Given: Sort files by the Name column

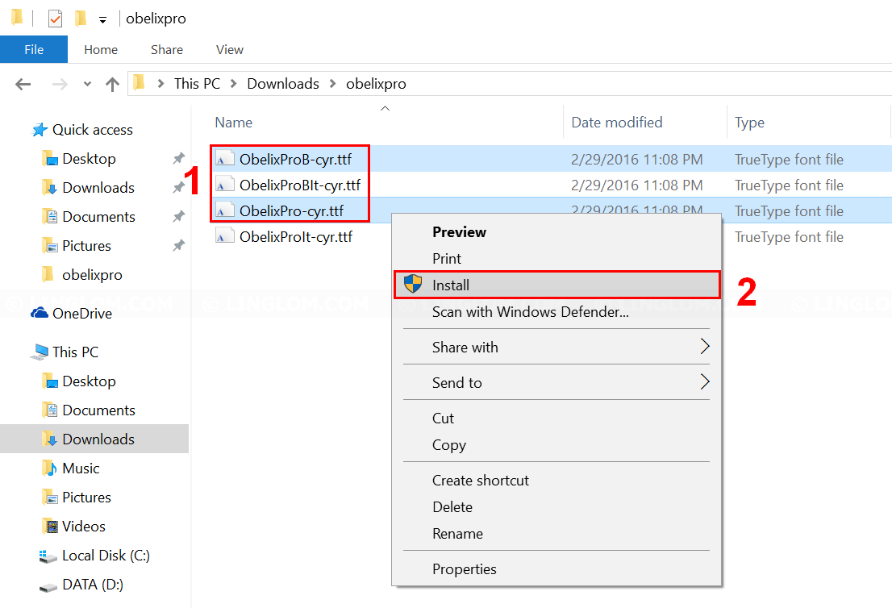Looking at the screenshot, I should point(234,123).
